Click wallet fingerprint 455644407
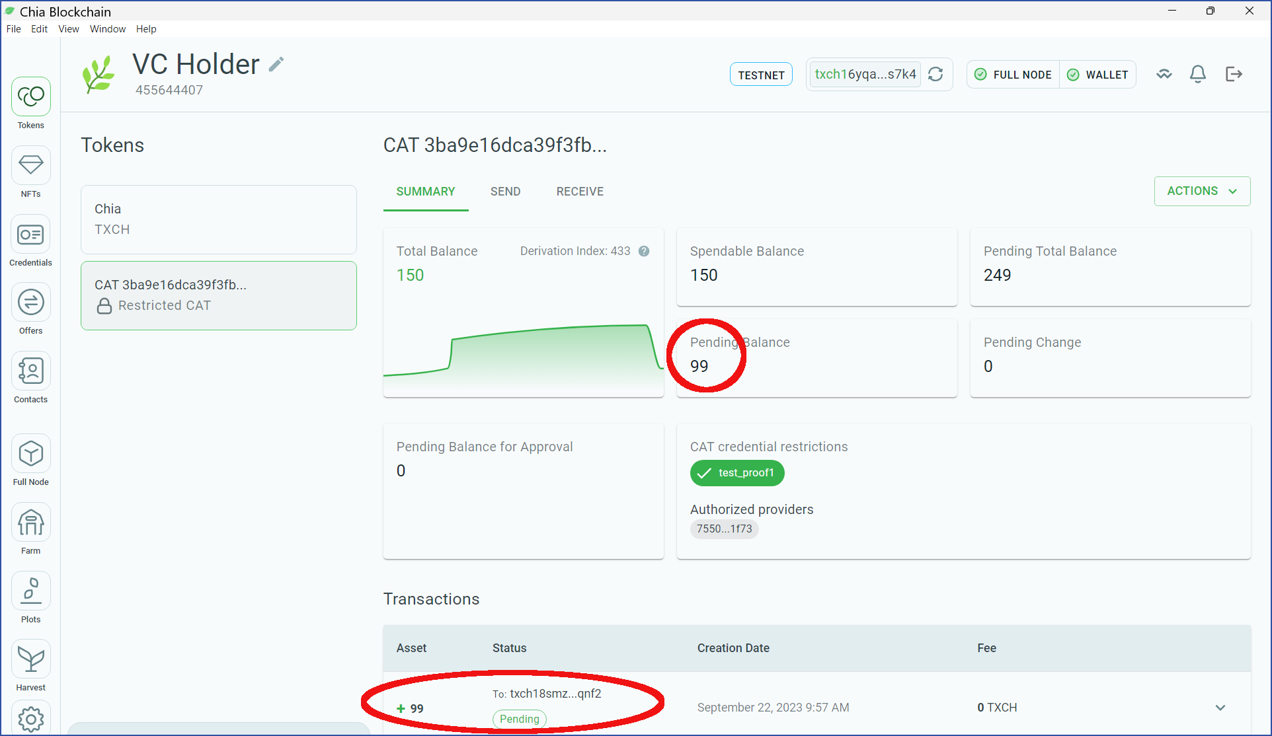The image size is (1272, 736). tap(169, 90)
